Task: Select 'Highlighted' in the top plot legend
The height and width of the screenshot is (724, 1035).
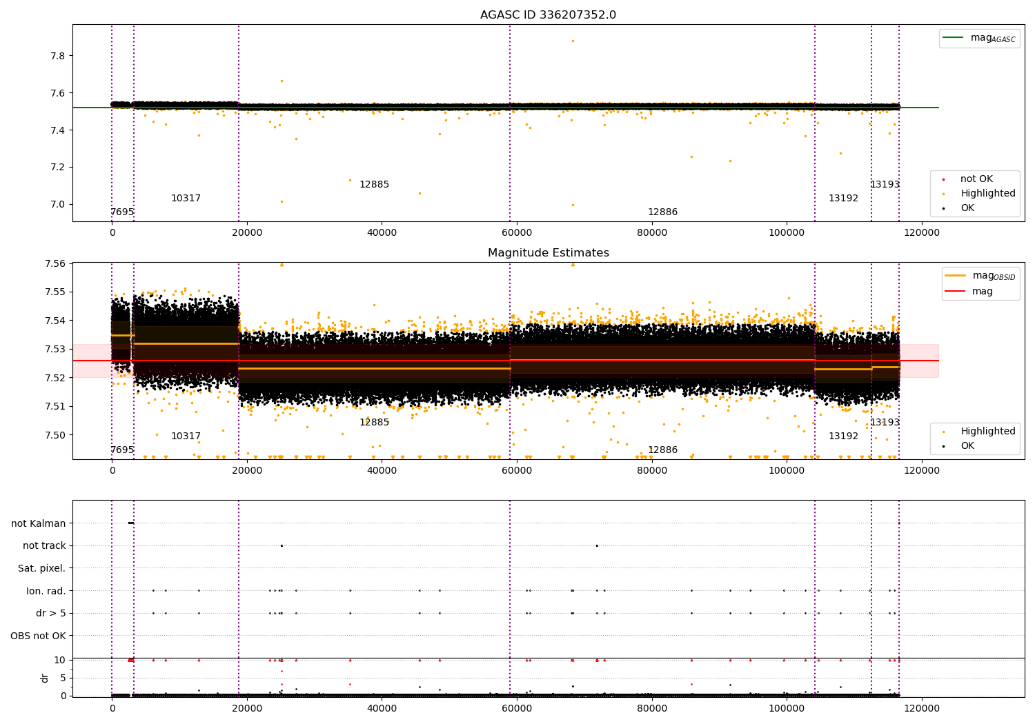Action: click(988, 194)
